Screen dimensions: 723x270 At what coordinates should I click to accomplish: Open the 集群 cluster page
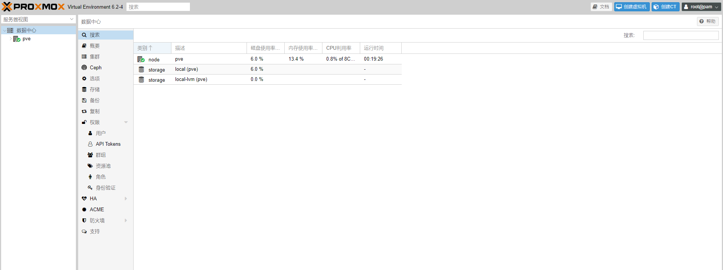106,57
